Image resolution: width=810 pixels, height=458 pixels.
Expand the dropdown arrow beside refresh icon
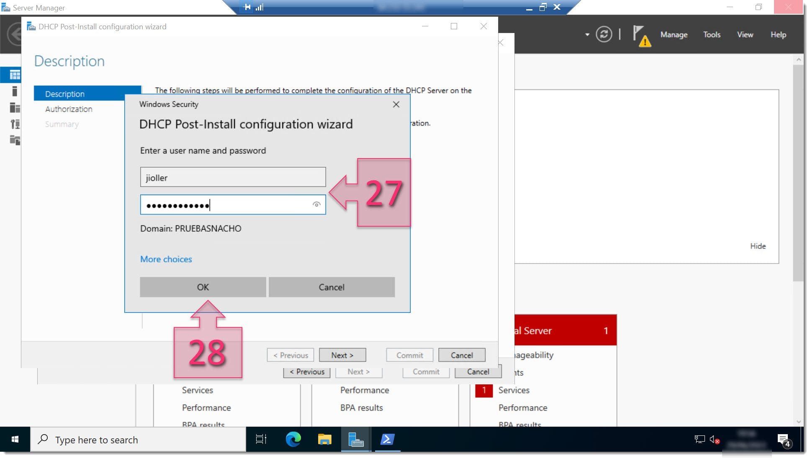click(587, 35)
